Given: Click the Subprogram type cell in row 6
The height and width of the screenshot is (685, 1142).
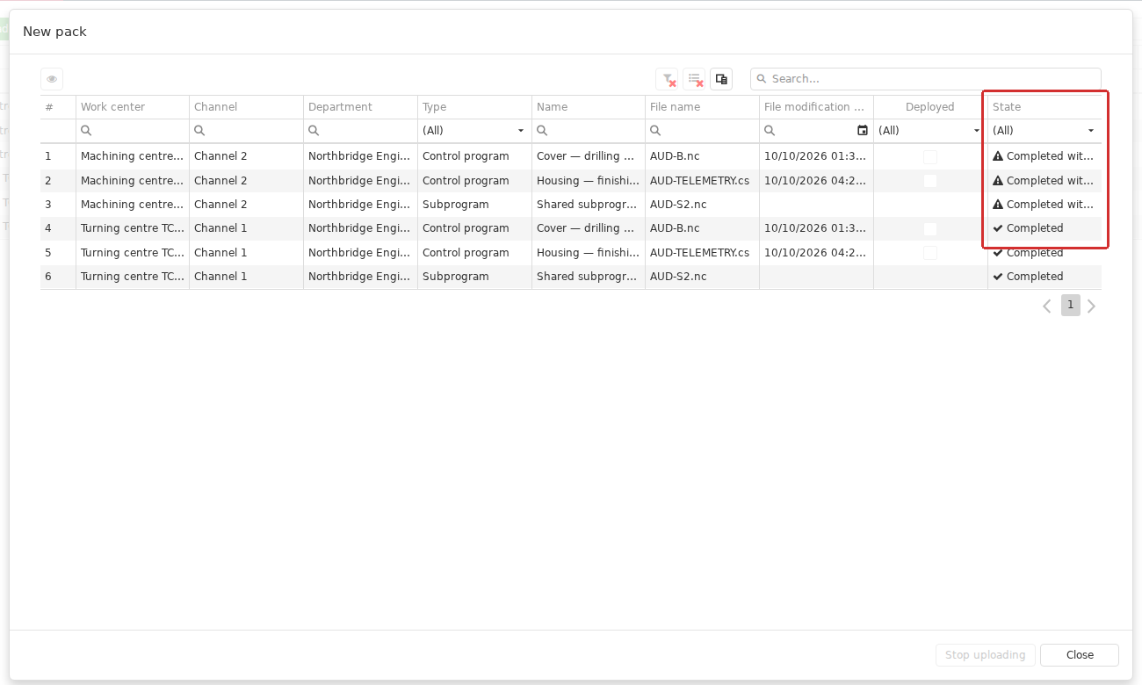Looking at the screenshot, I should tap(474, 277).
